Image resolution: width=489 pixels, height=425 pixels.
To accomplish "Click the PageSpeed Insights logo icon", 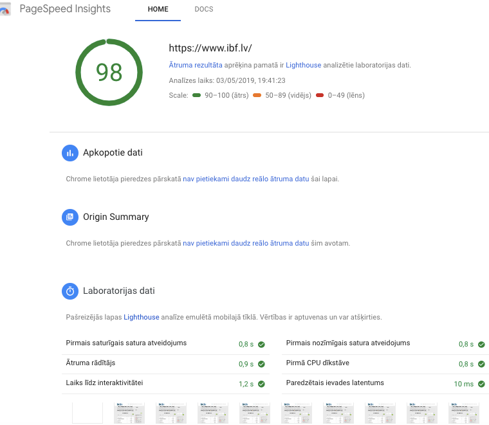I will tap(5, 9).
